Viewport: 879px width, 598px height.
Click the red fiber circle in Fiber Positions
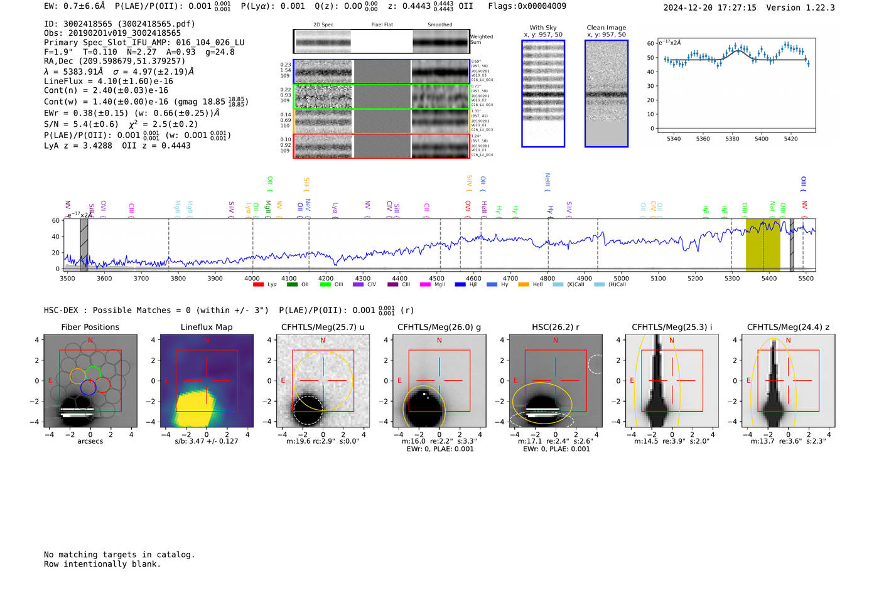click(x=102, y=385)
